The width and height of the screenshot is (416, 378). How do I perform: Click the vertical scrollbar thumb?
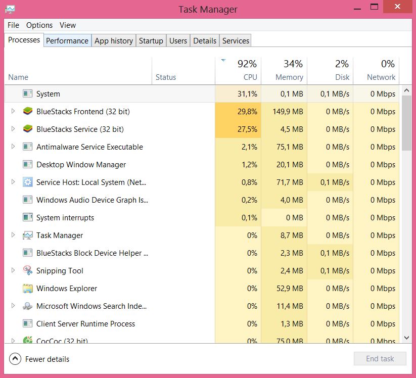click(x=406, y=123)
